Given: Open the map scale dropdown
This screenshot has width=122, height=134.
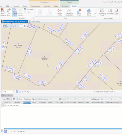Looking at the screenshot, I should [13, 92].
